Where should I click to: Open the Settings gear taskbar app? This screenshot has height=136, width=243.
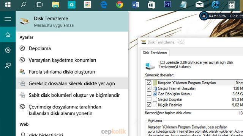point(71,5)
